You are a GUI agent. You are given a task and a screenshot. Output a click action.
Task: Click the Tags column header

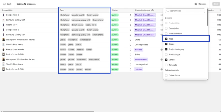[x=62, y=10]
